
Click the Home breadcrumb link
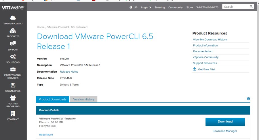(x=41, y=27)
